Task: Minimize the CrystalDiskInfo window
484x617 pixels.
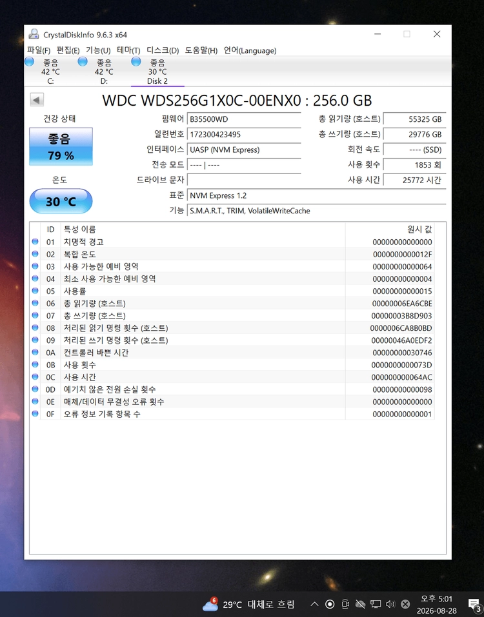Action: click(378, 34)
